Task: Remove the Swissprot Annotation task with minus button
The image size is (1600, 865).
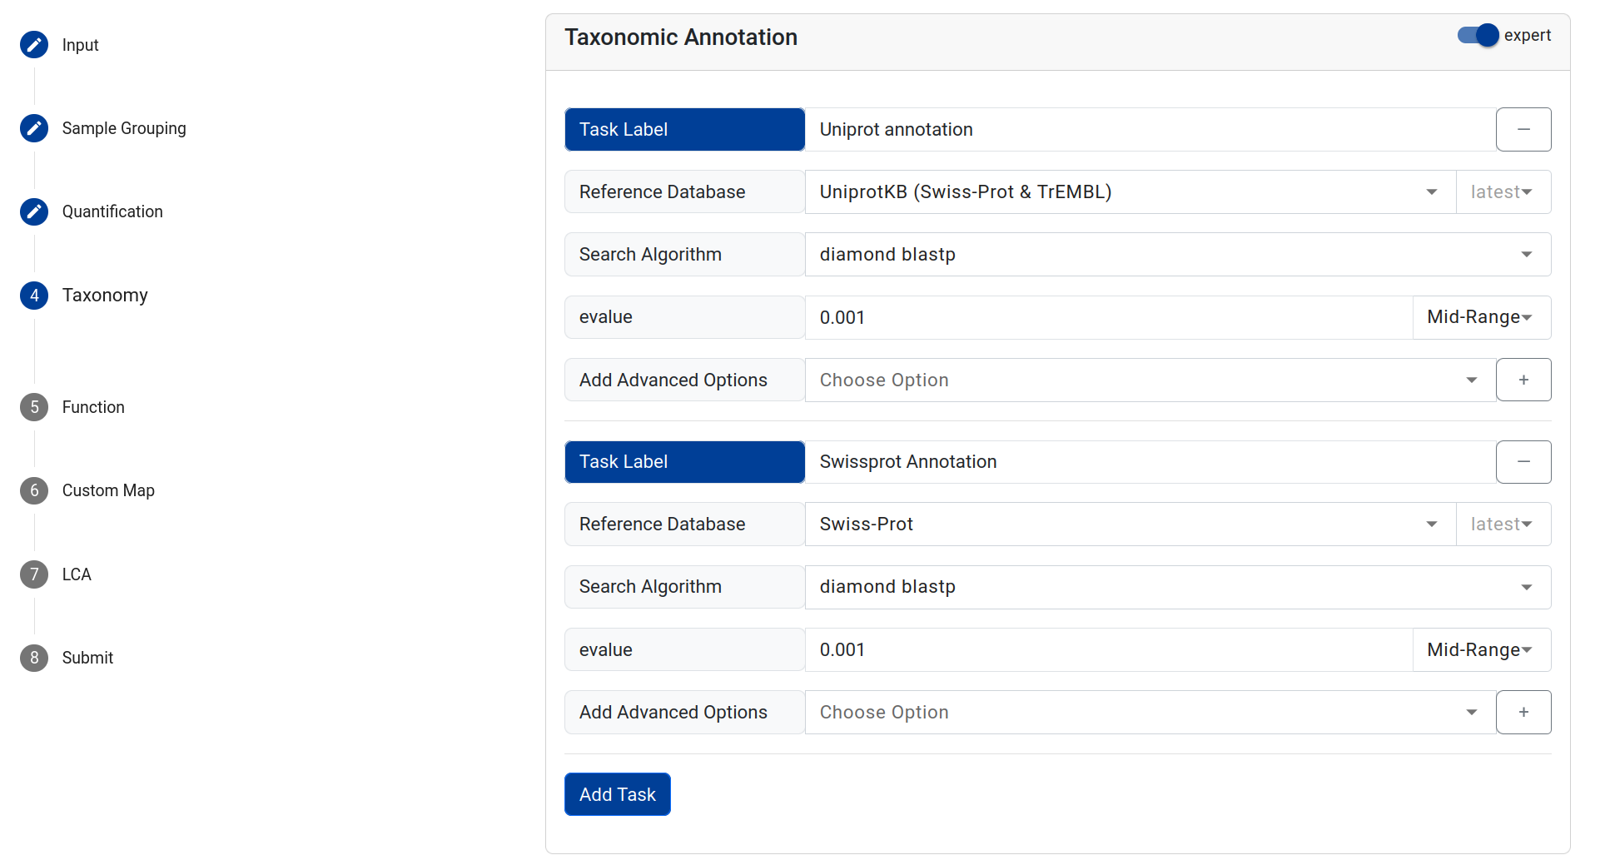Action: pos(1523,462)
